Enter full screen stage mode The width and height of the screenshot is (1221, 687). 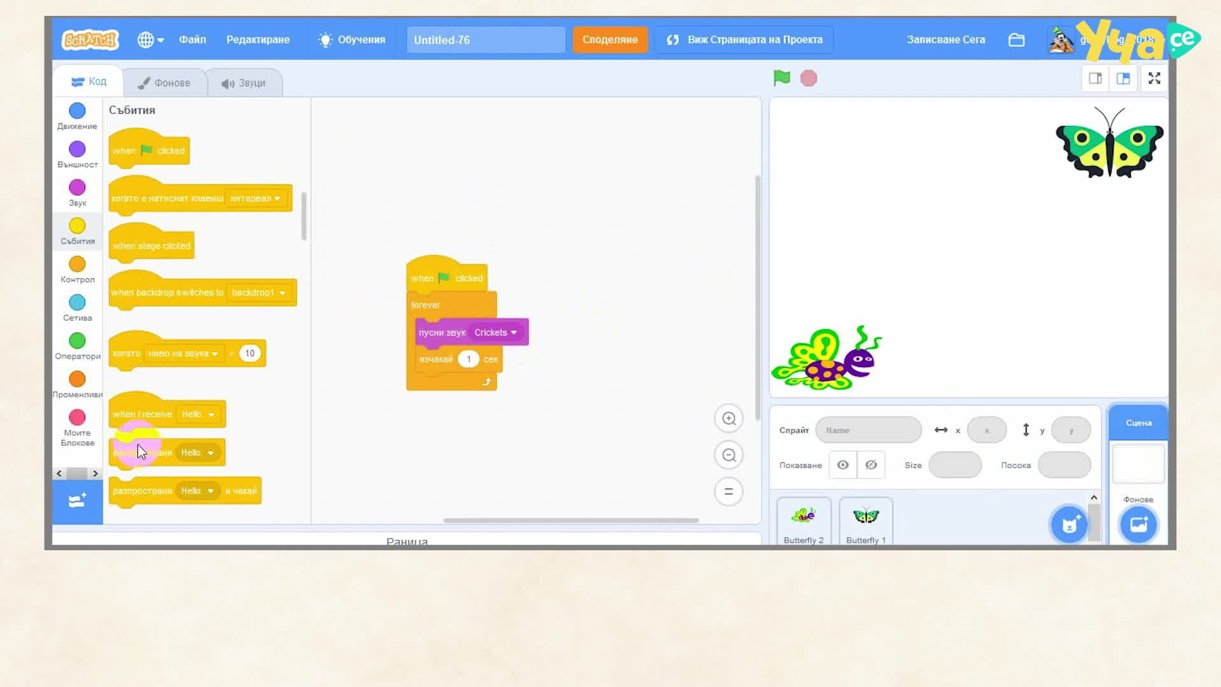[1154, 78]
